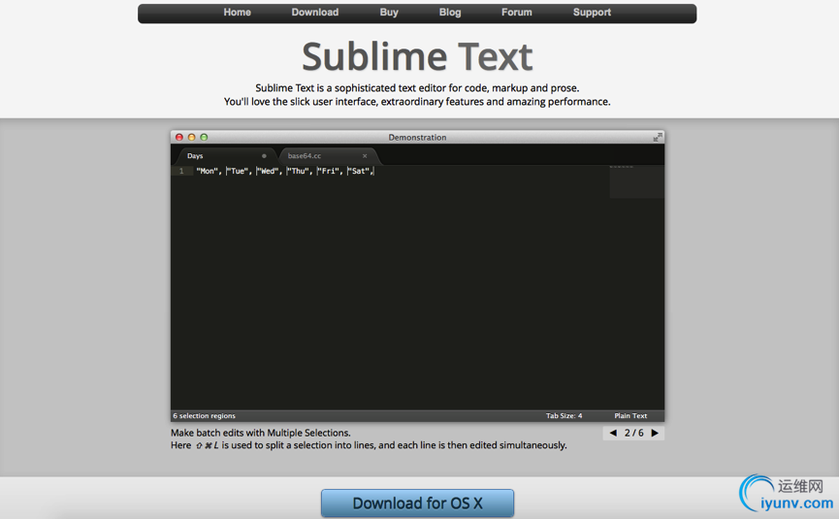Visit the Blog from navigation bar
Screen dimensions: 839x519
point(450,13)
